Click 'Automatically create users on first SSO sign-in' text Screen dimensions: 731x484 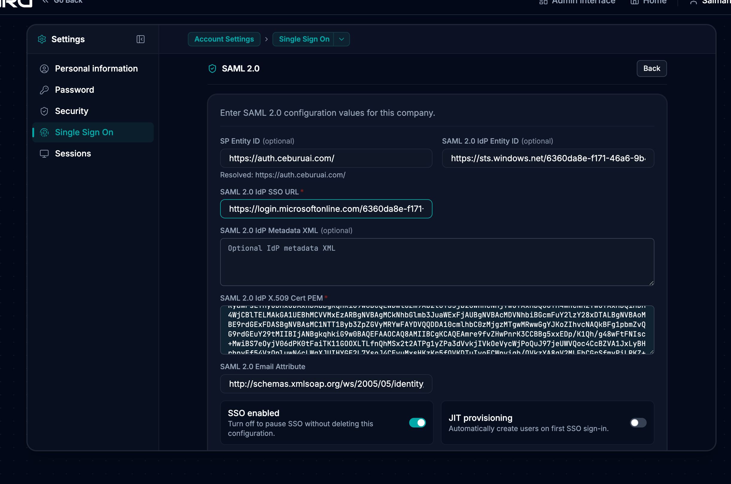pos(529,429)
